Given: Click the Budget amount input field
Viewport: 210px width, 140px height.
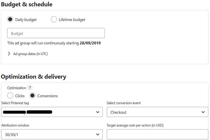Looking at the screenshot, I should pyautogui.click(x=56, y=33).
